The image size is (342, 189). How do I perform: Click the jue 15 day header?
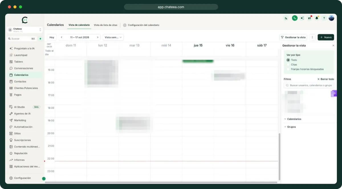[198, 45]
